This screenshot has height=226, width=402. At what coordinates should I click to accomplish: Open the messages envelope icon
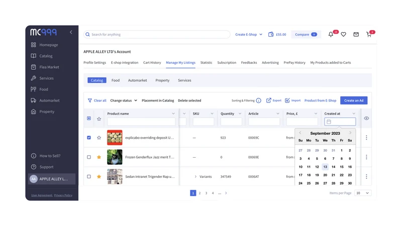click(x=356, y=34)
